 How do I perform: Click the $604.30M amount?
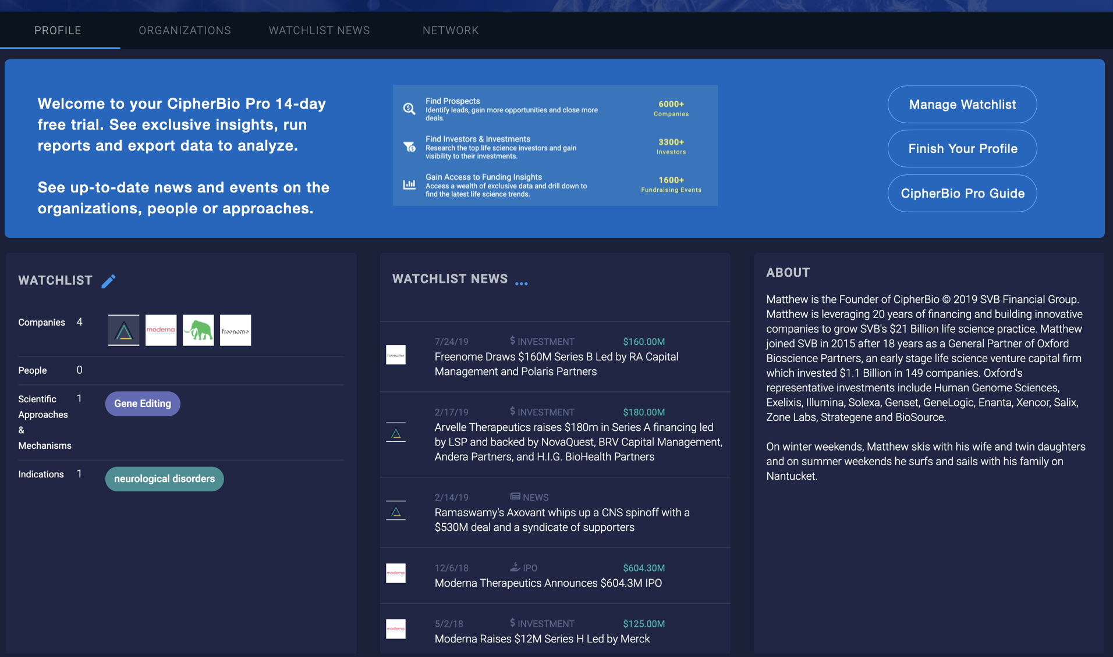644,568
